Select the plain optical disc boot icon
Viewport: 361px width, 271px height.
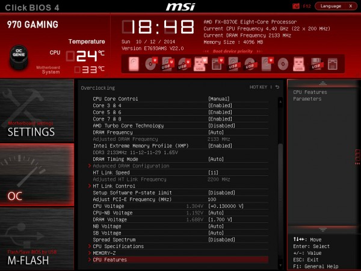pyautogui.click(x=283, y=64)
